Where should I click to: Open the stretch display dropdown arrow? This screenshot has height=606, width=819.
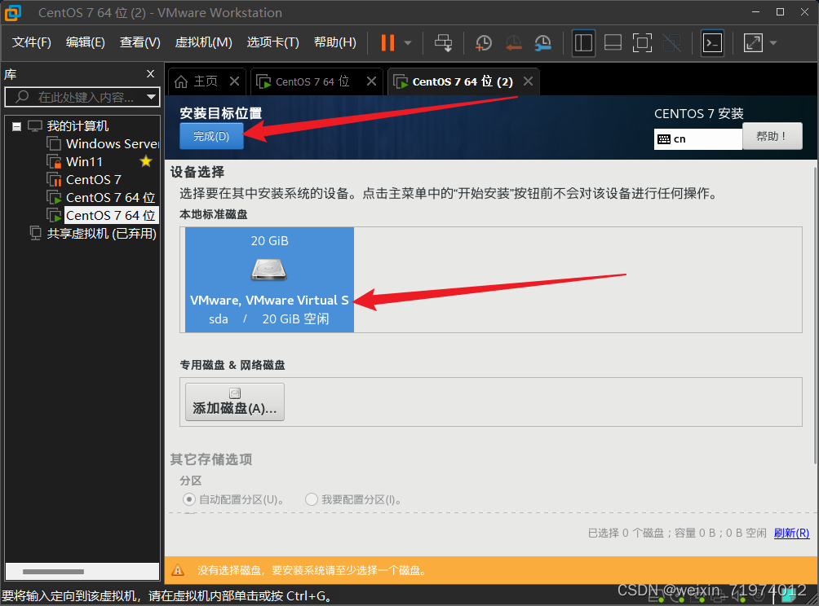[773, 43]
